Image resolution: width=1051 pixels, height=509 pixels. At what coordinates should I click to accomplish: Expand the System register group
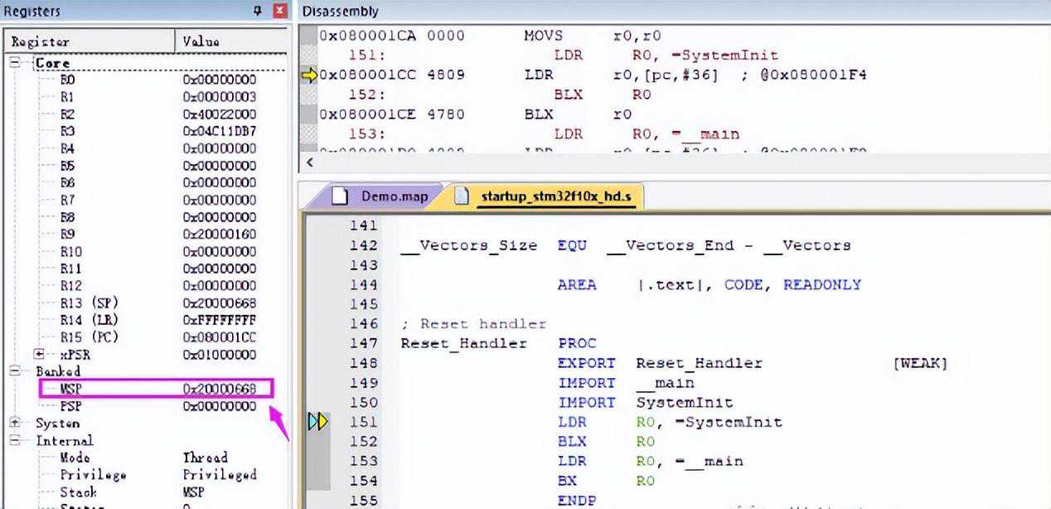15,423
